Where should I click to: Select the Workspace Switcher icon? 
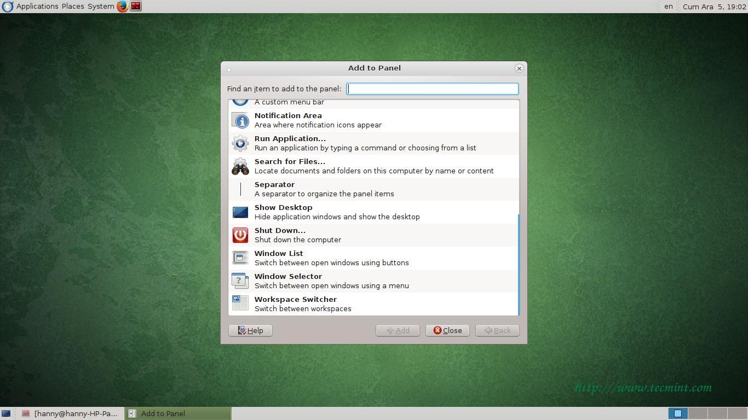[x=240, y=304]
